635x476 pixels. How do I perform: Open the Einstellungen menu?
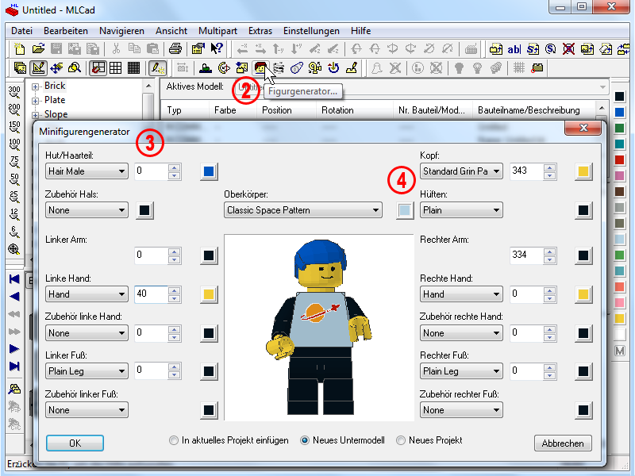coord(311,31)
